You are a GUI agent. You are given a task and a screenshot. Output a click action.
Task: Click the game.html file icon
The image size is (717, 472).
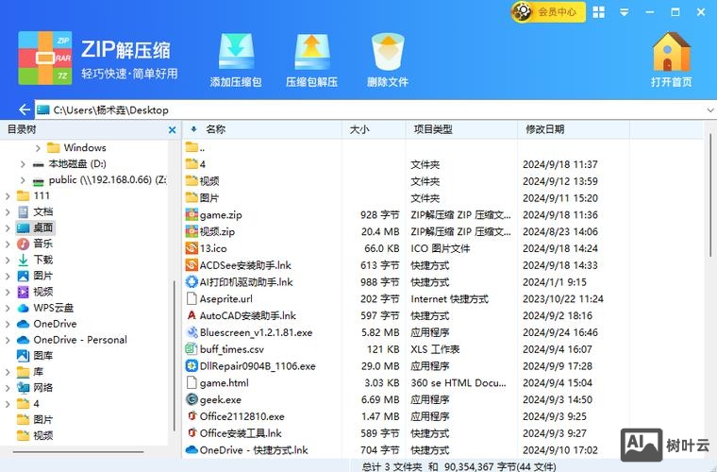tap(192, 383)
